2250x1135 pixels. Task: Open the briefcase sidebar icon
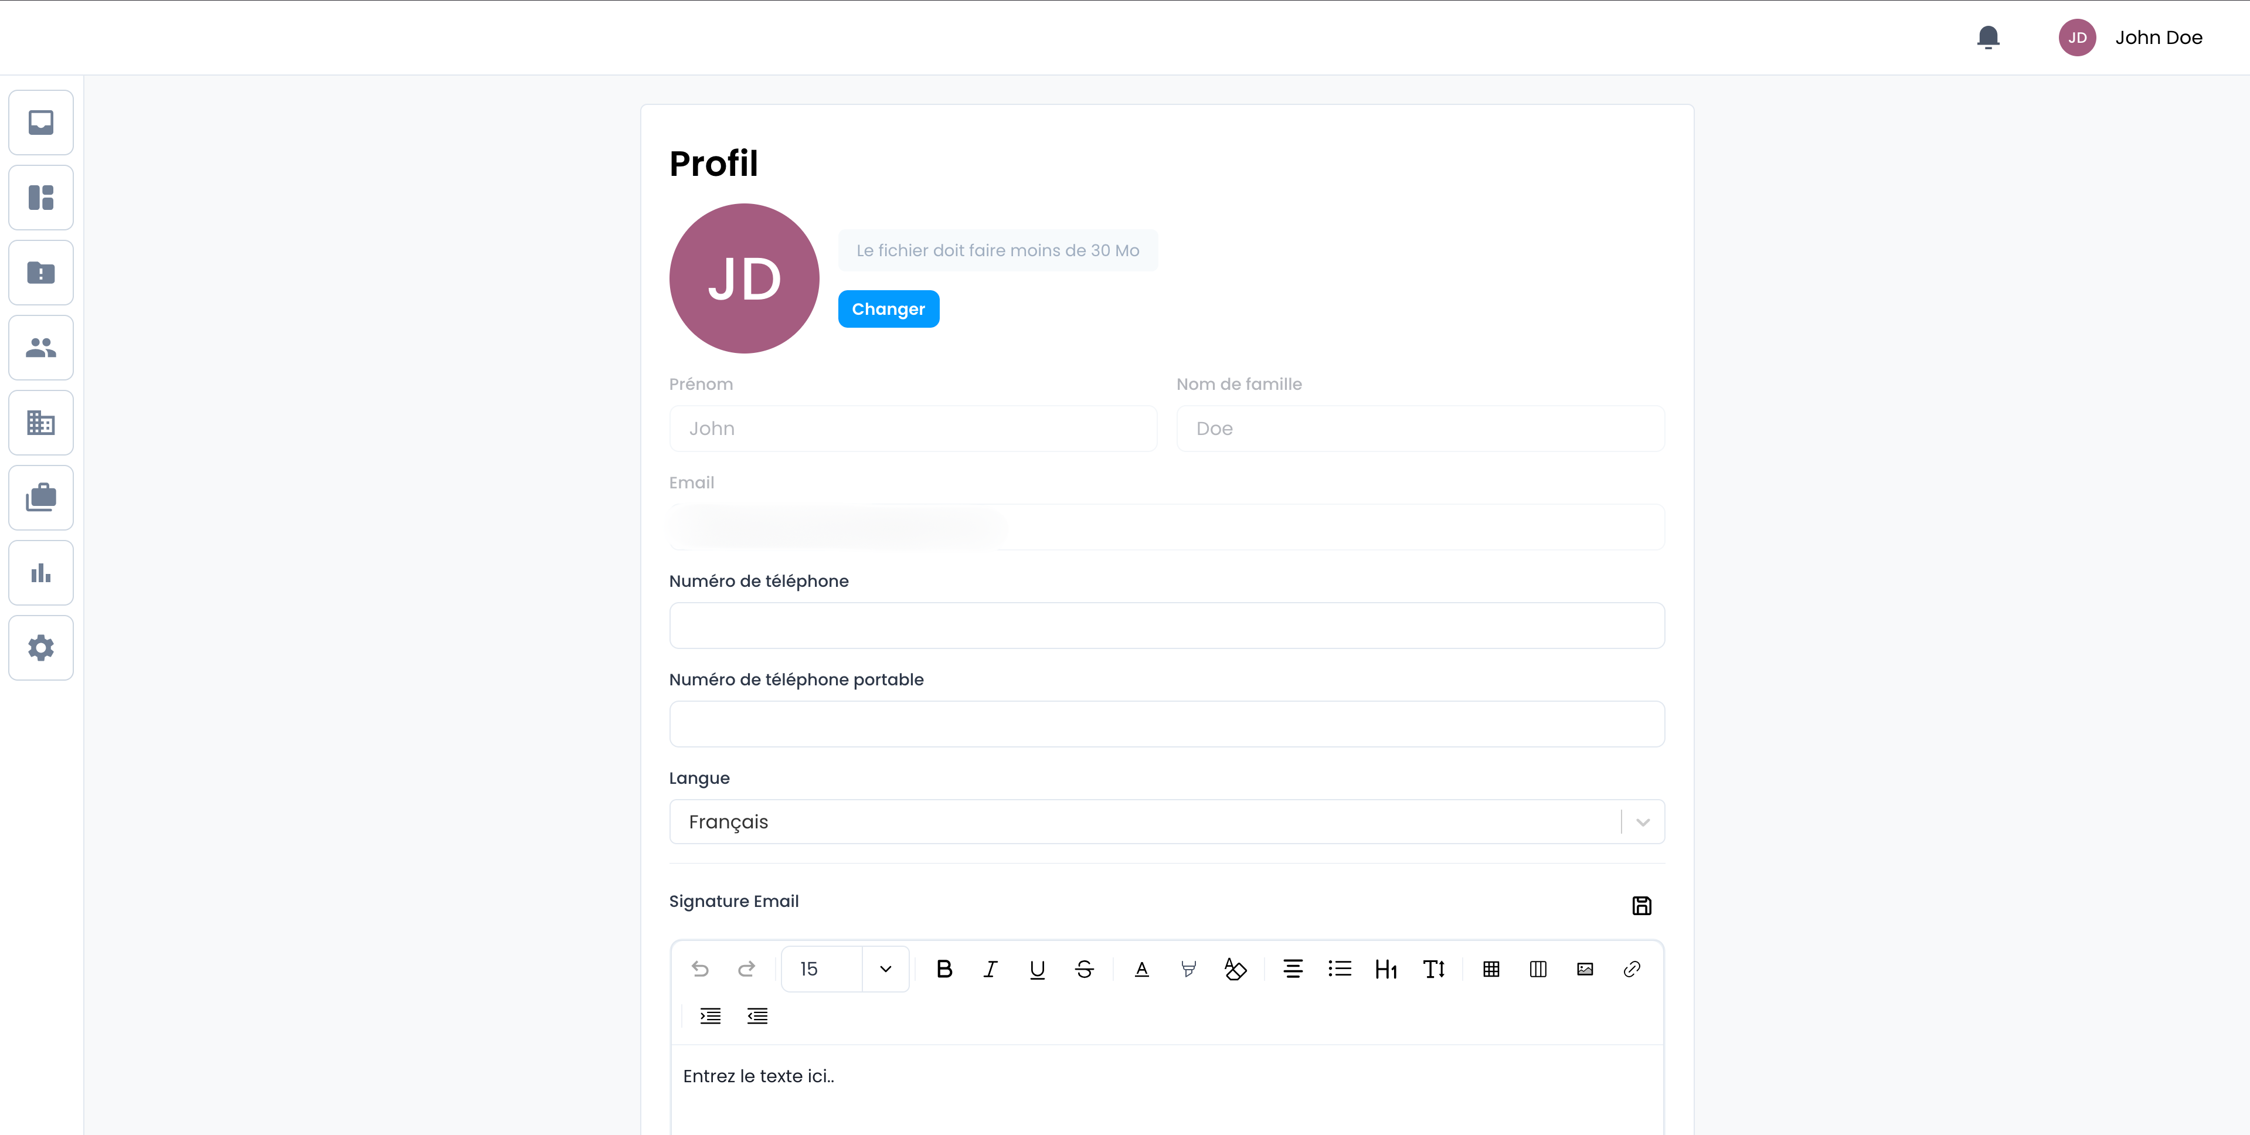point(41,498)
